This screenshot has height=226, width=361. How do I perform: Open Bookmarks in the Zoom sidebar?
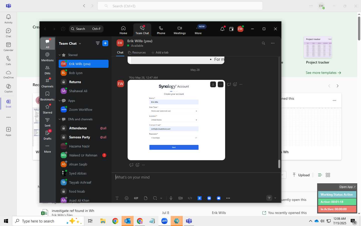tap(47, 96)
